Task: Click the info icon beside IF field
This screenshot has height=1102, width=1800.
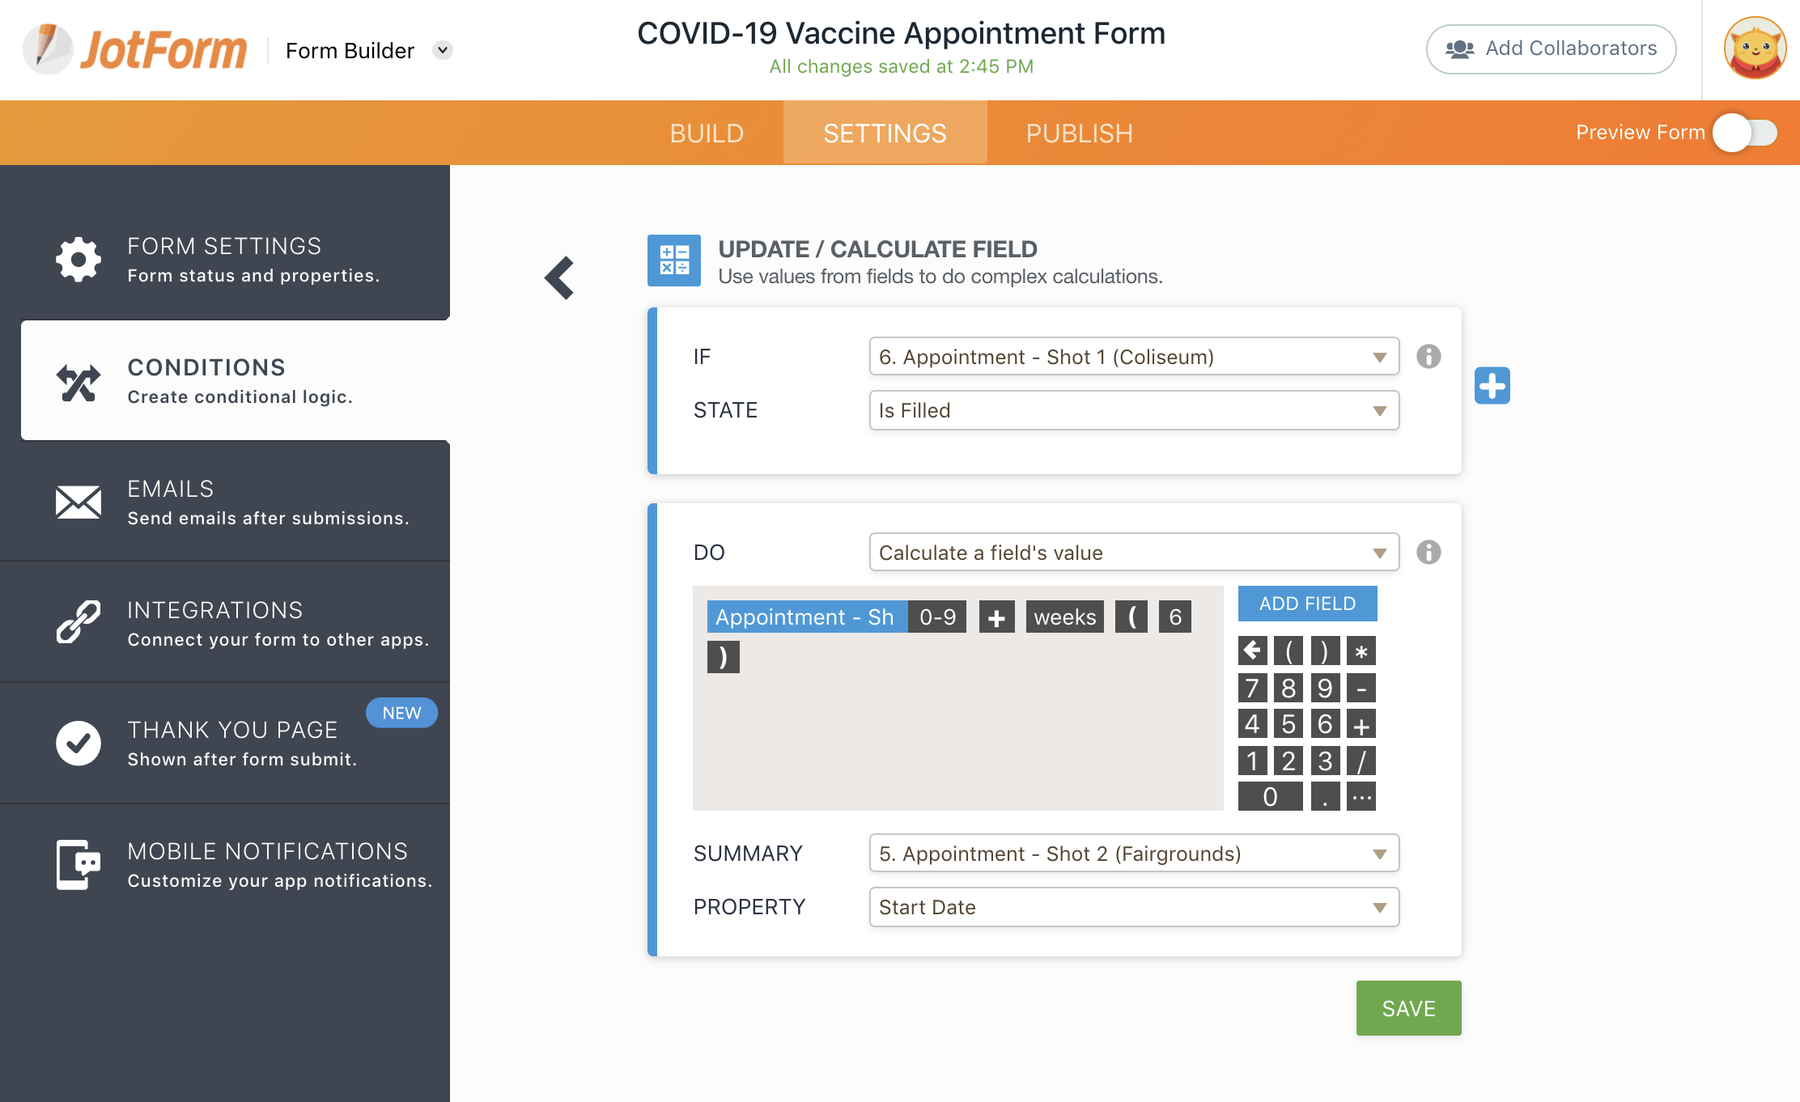Action: (x=1429, y=356)
